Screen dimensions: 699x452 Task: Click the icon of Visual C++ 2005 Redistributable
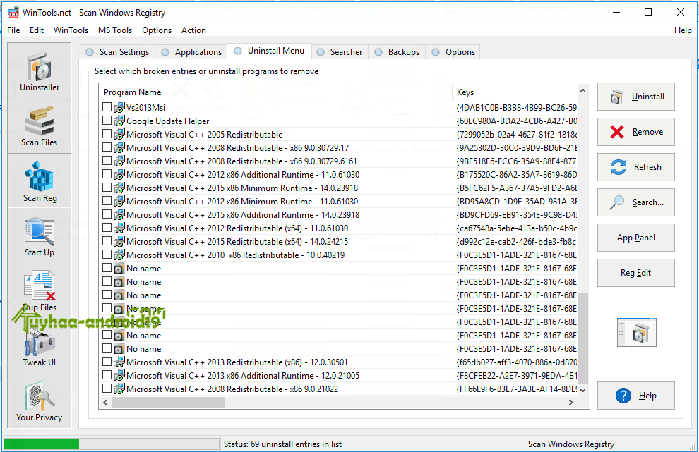[x=119, y=134]
